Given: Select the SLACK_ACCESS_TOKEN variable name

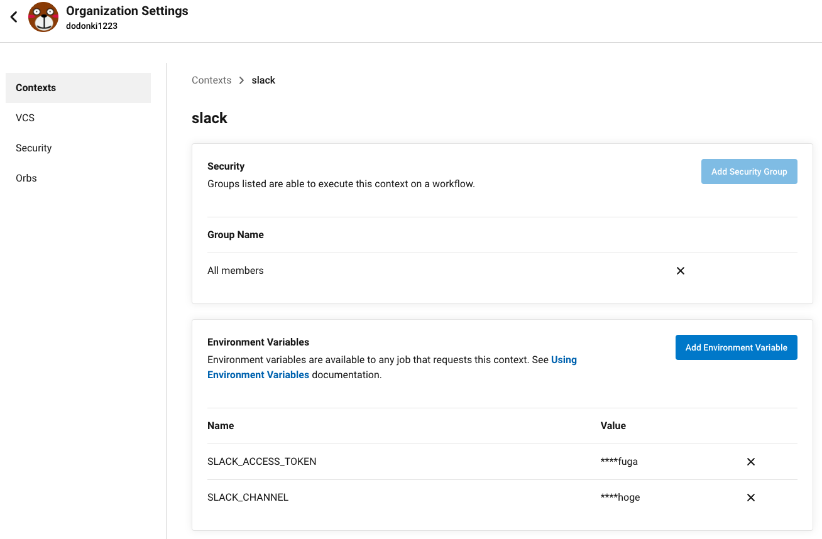Looking at the screenshot, I should pos(261,462).
